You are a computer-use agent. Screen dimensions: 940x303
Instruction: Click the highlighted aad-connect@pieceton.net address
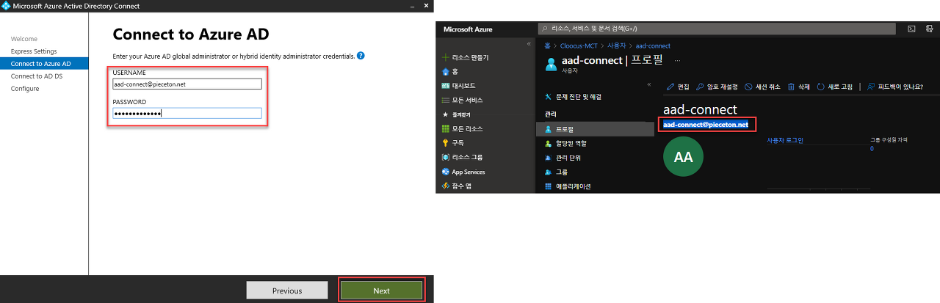click(x=706, y=125)
